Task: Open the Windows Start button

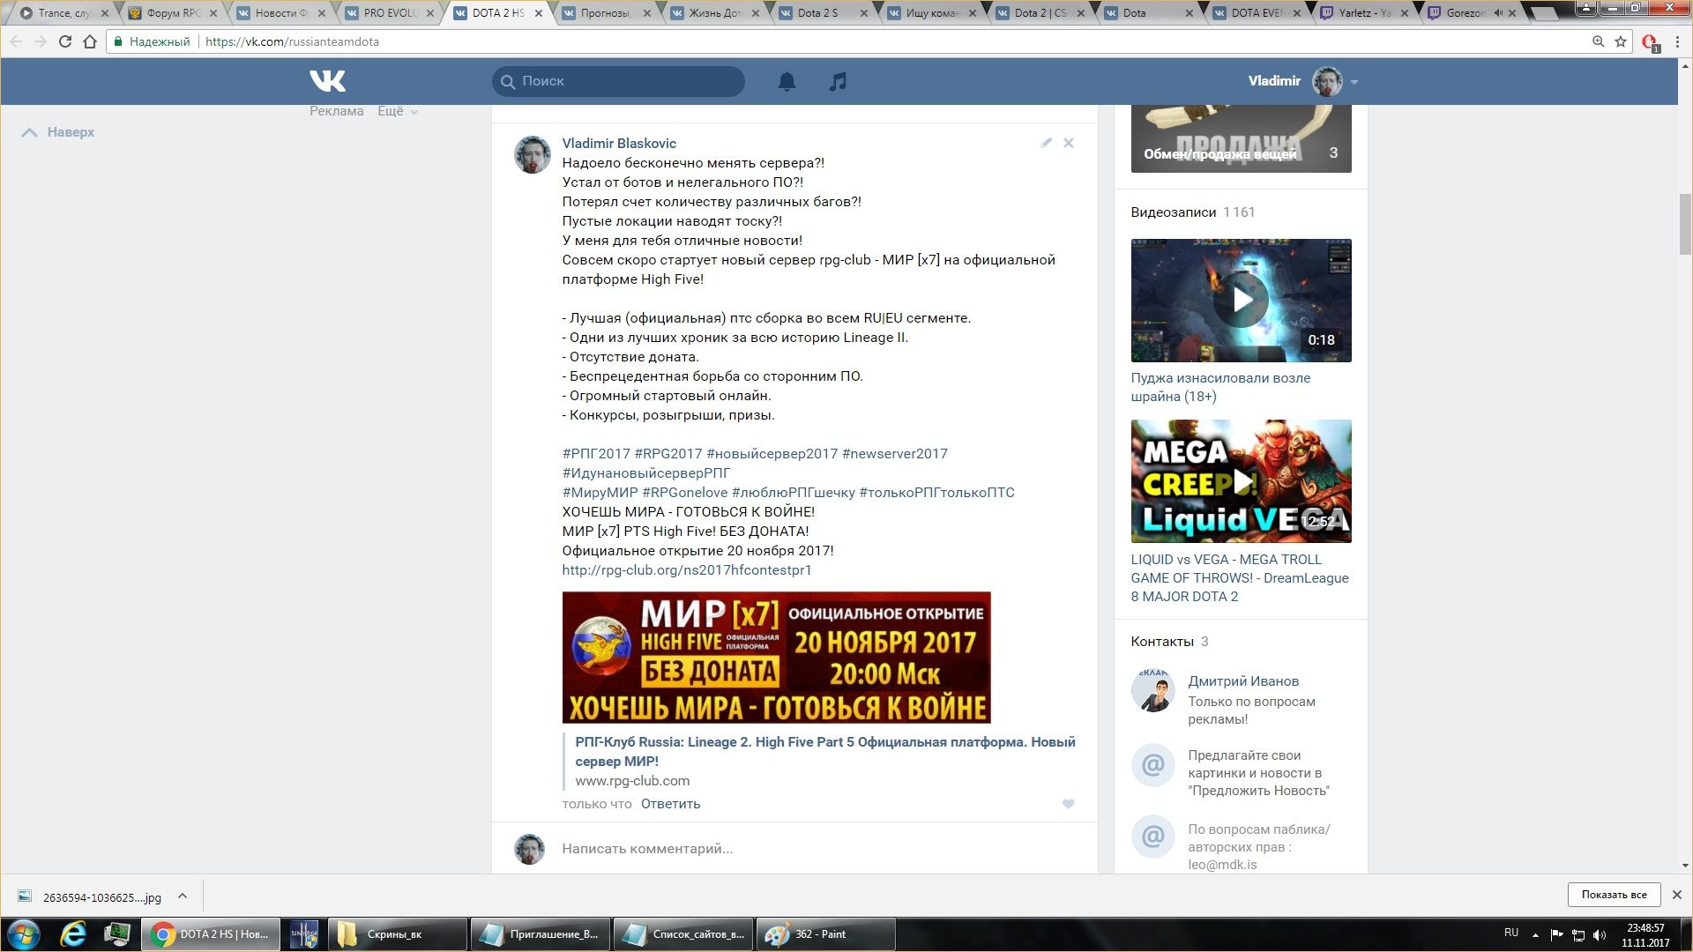Action: [24, 933]
